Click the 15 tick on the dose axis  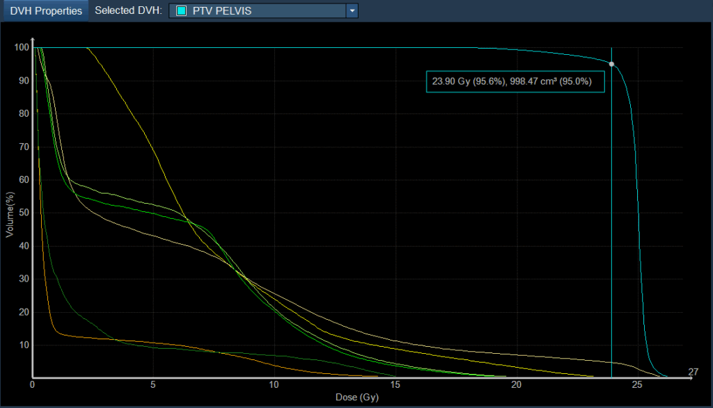point(395,384)
